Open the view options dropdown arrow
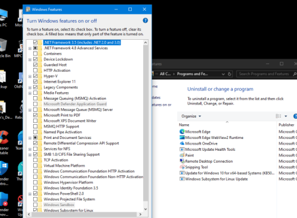The image size is (297, 218). click(286, 116)
